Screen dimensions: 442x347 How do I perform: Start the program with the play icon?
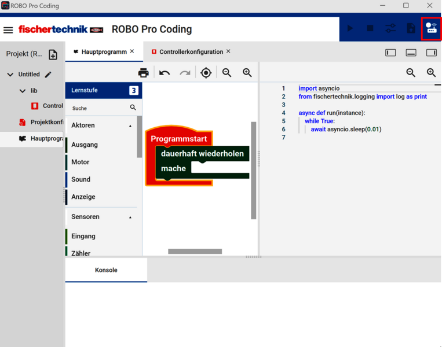350,28
